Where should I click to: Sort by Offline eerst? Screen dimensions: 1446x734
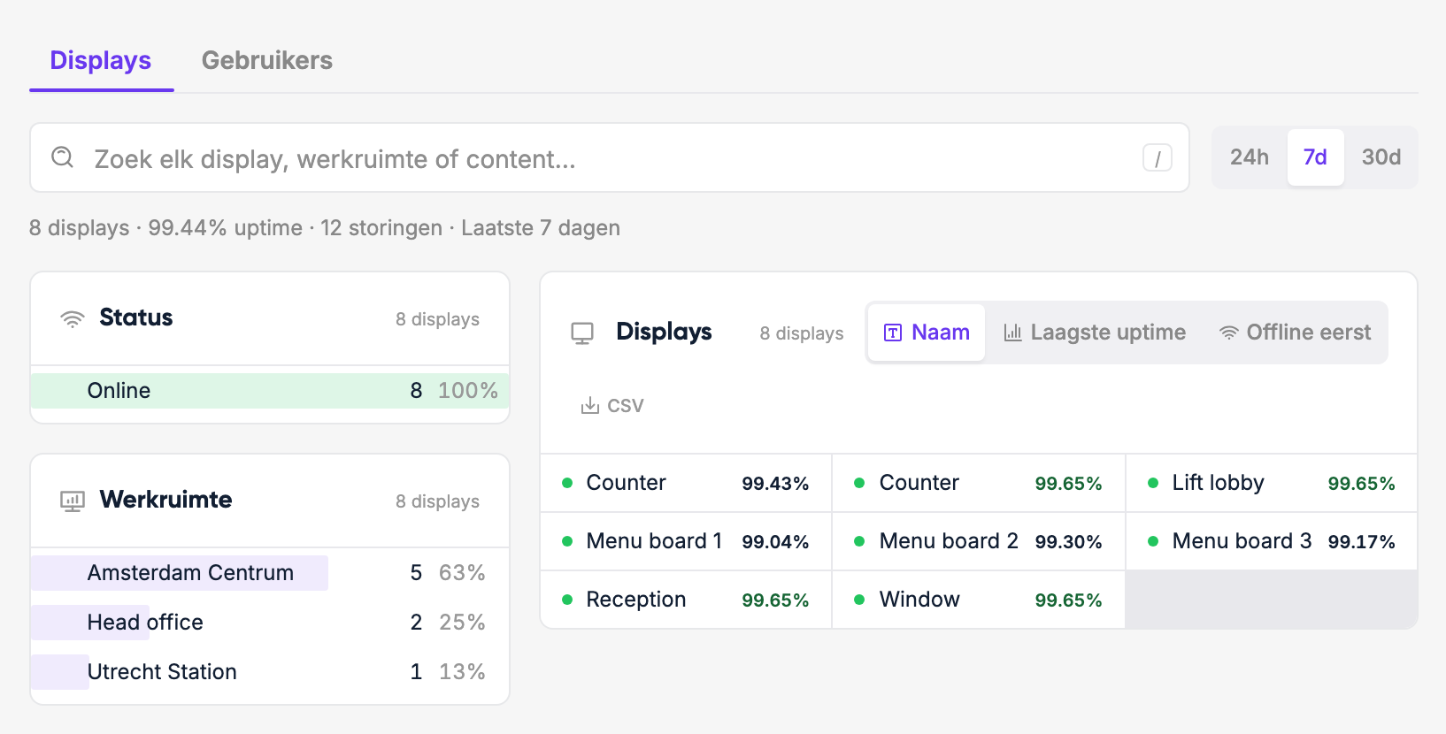[1295, 333]
